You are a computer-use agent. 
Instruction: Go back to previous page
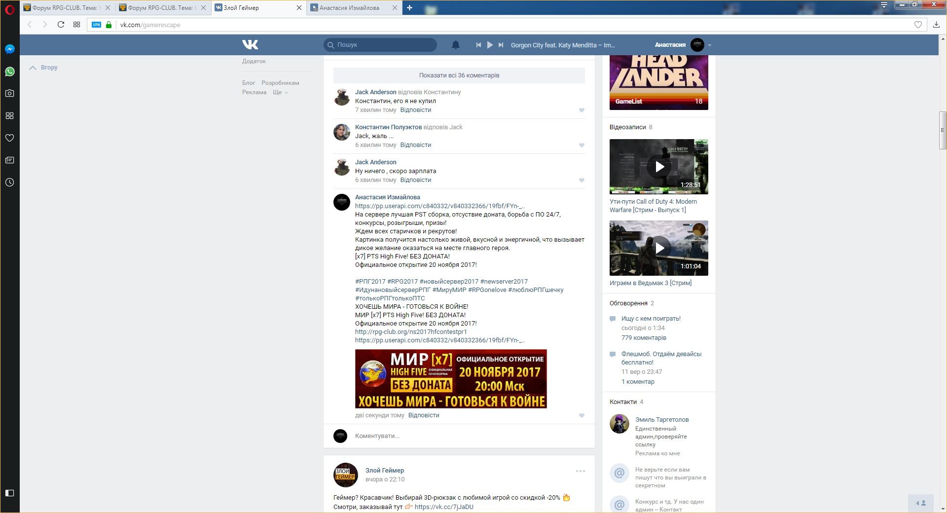pos(30,25)
